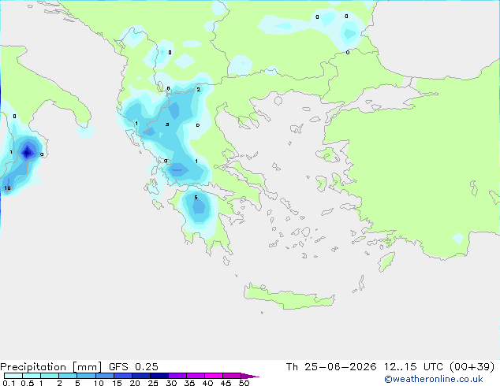The width and height of the screenshot is (500, 386).
Task: Click the legend scale label '50'
Action: coord(244,383)
